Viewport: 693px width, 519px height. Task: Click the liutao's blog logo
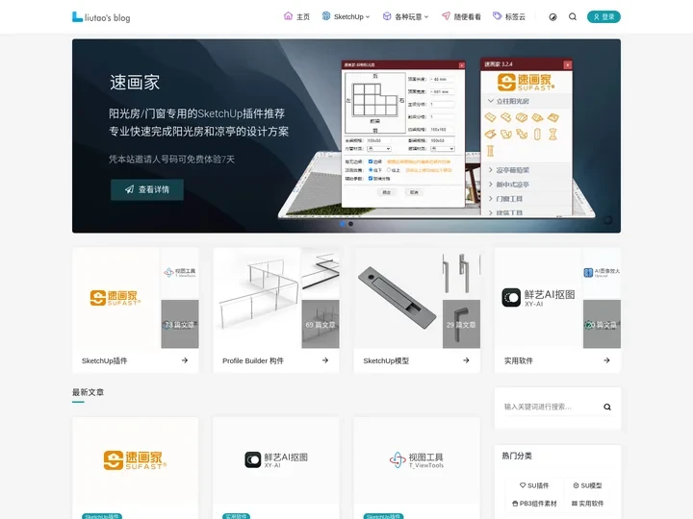tap(101, 17)
